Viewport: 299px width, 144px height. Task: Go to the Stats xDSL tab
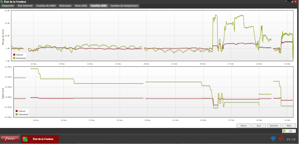coord(81,6)
